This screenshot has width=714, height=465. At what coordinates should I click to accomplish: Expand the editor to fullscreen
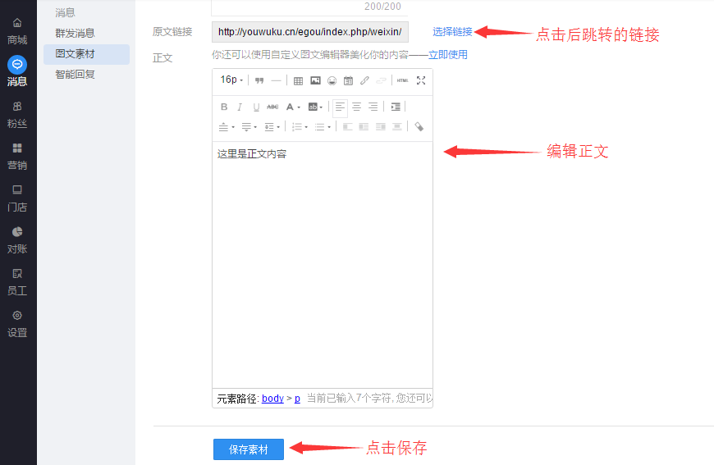[421, 80]
